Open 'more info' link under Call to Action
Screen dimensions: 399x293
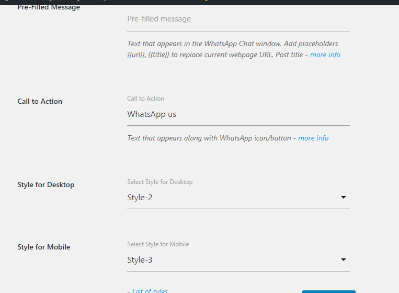(x=313, y=138)
